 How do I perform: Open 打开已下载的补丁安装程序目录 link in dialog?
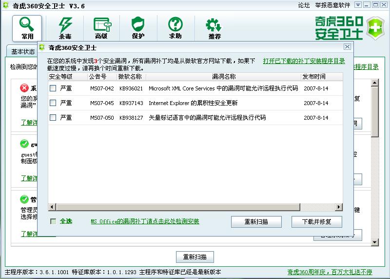304,61
